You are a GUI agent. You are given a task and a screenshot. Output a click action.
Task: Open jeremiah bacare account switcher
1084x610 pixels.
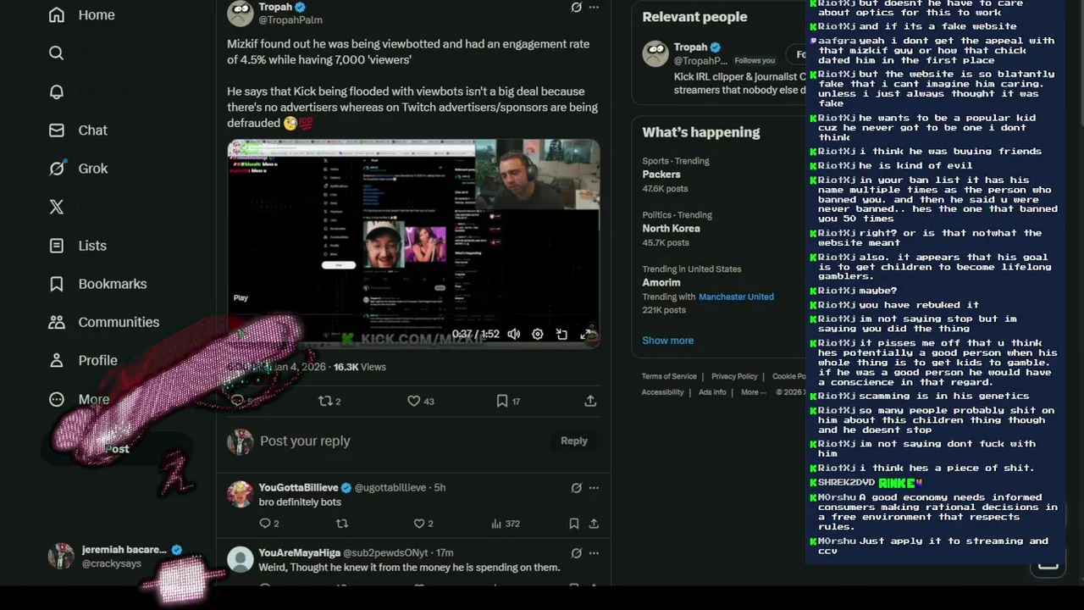point(119,556)
